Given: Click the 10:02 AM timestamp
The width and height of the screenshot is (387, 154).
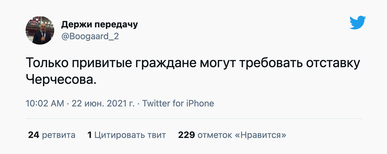Looking at the screenshot, I should tap(45, 103).
